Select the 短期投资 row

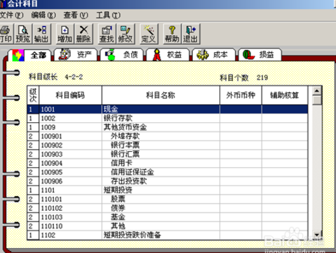pyautogui.click(x=168, y=190)
